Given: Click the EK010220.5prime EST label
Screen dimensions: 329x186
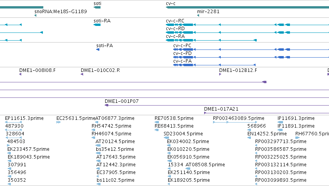Looking at the screenshot, I should click(x=188, y=149).
